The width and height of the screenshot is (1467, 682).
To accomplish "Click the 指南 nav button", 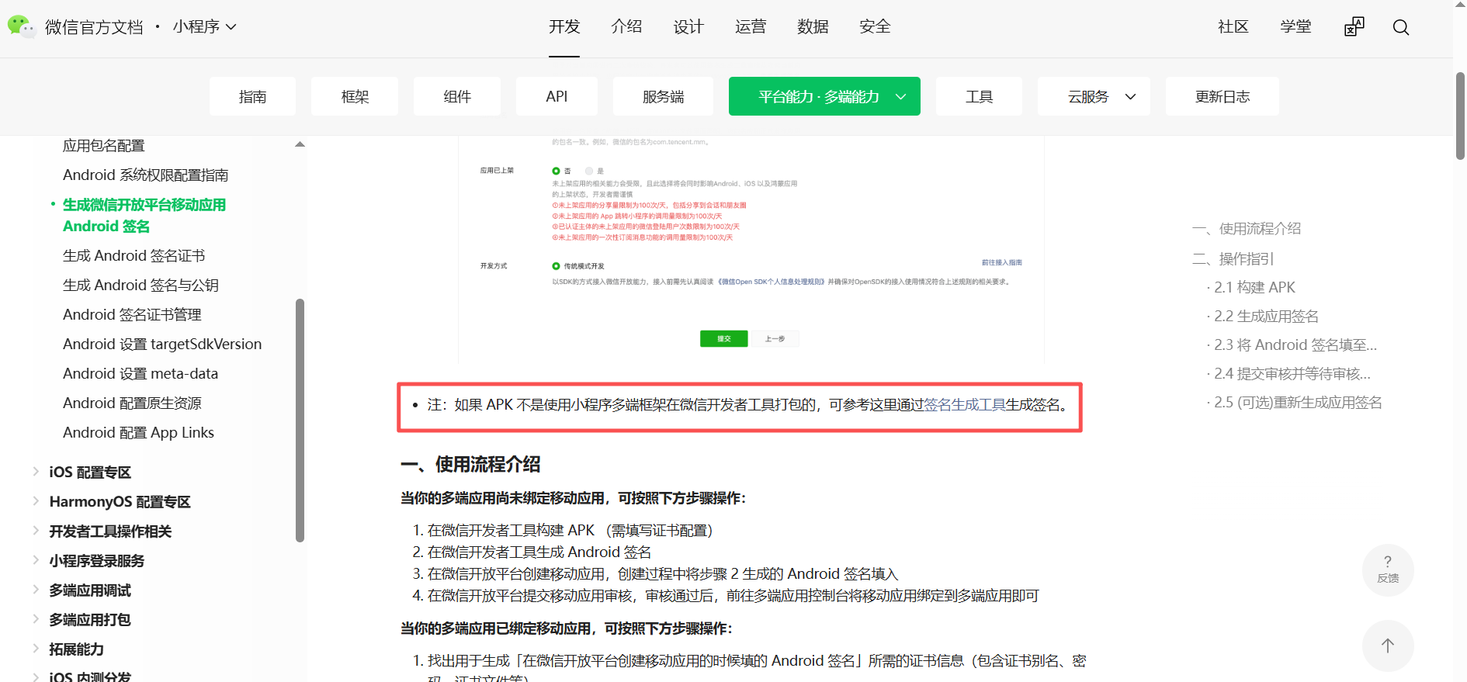I will tap(252, 96).
